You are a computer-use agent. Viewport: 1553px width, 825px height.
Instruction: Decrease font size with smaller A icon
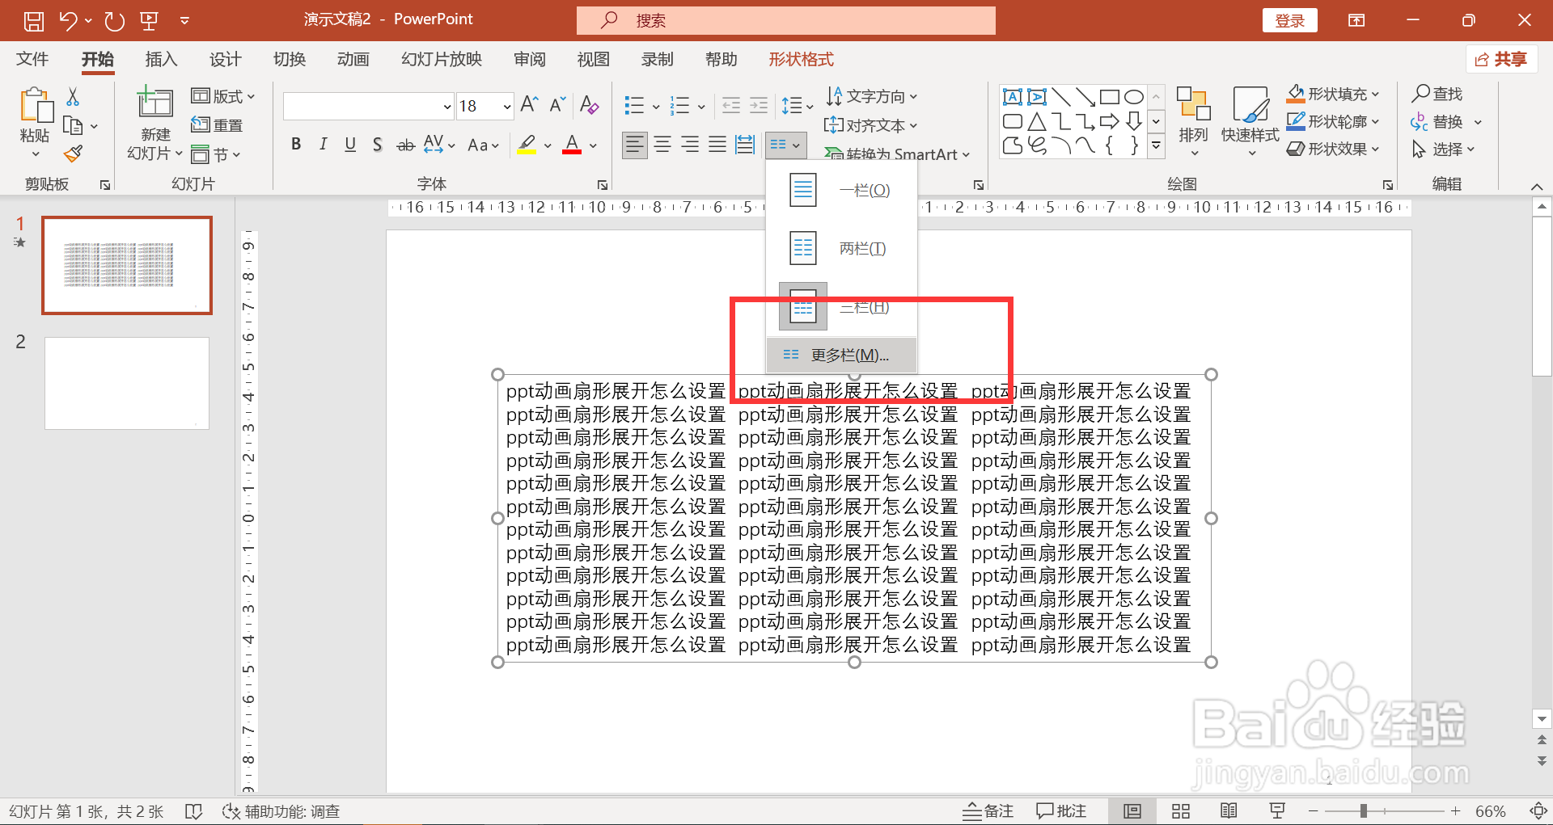[557, 104]
